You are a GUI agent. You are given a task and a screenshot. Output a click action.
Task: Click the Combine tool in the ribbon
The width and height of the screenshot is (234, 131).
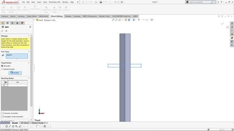click(x=66, y=9)
